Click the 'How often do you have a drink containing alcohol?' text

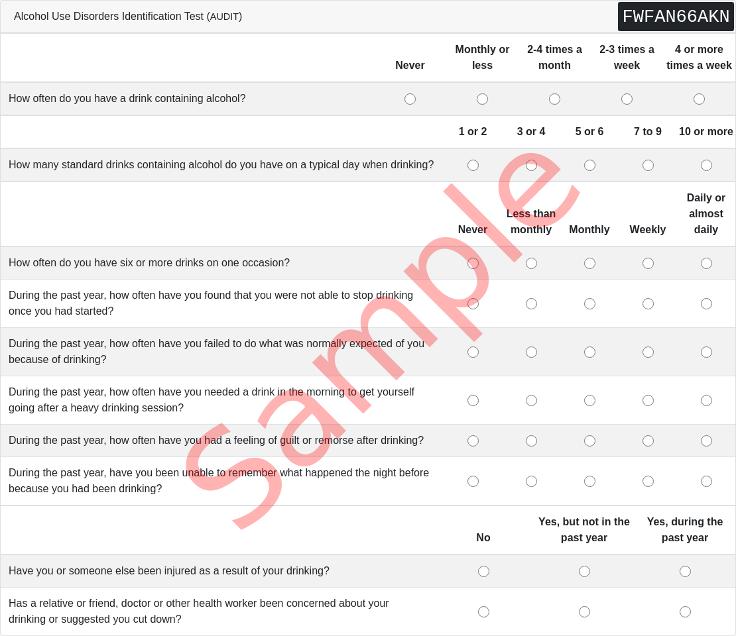pyautogui.click(x=127, y=99)
